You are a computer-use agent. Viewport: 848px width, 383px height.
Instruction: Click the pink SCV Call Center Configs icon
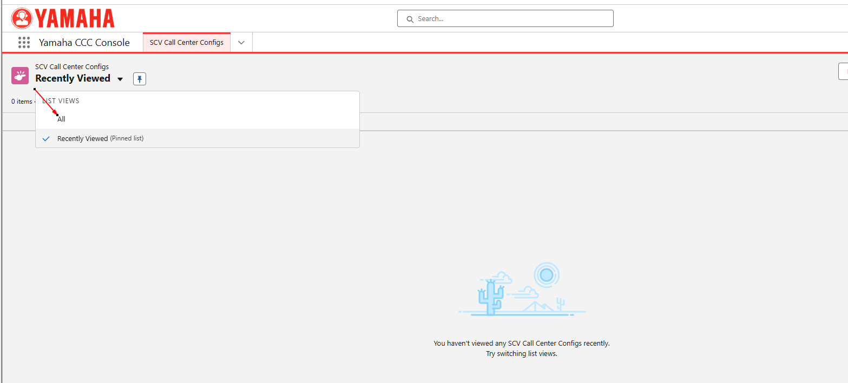(x=20, y=76)
